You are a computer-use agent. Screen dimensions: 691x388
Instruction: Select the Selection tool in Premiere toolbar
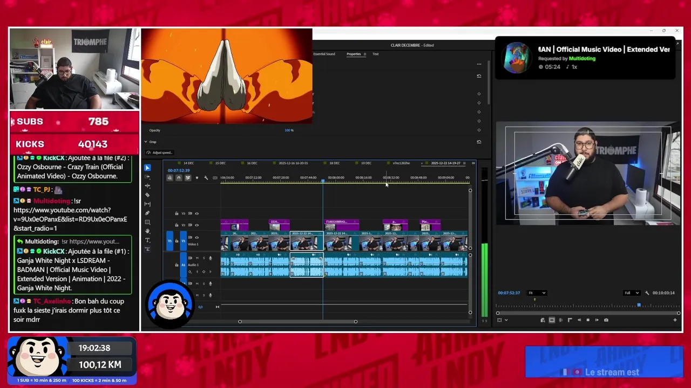coord(147,168)
